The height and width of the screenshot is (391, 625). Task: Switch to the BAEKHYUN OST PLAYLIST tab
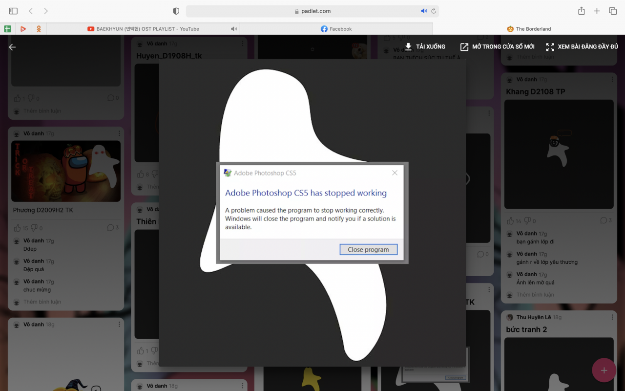click(x=144, y=29)
